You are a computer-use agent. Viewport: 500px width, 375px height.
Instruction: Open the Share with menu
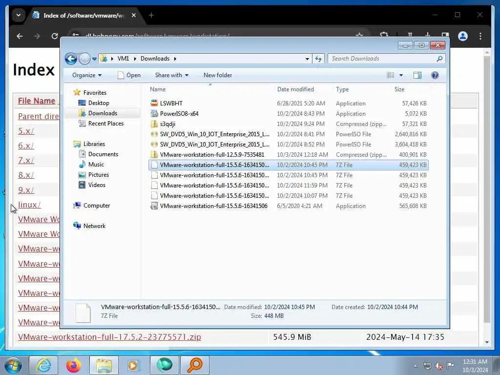pyautogui.click(x=171, y=75)
